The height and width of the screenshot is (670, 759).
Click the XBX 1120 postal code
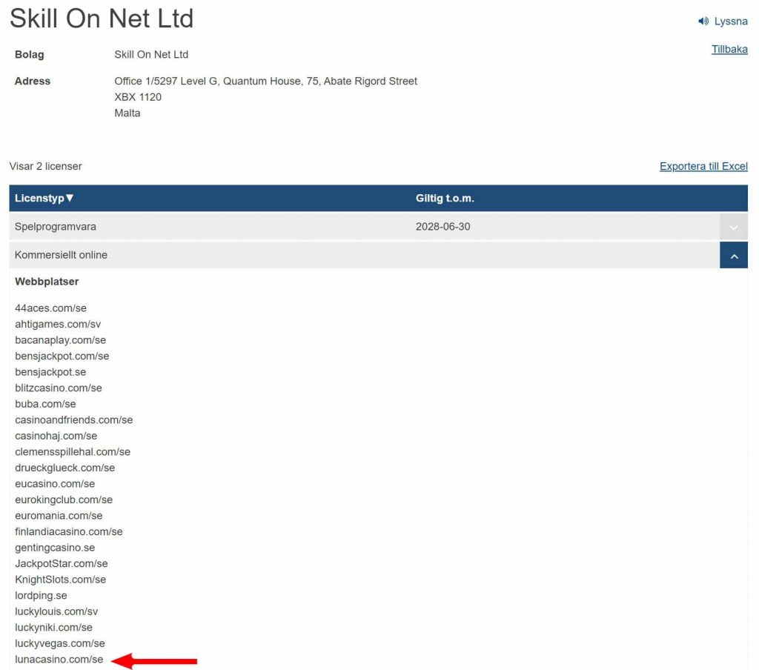[138, 97]
